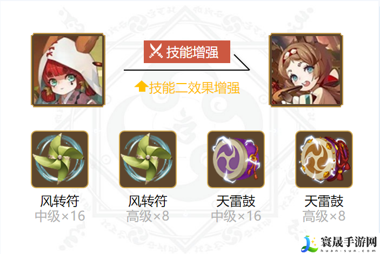Click the crossed swords icon in the banner
380x254 pixels.
156,51
